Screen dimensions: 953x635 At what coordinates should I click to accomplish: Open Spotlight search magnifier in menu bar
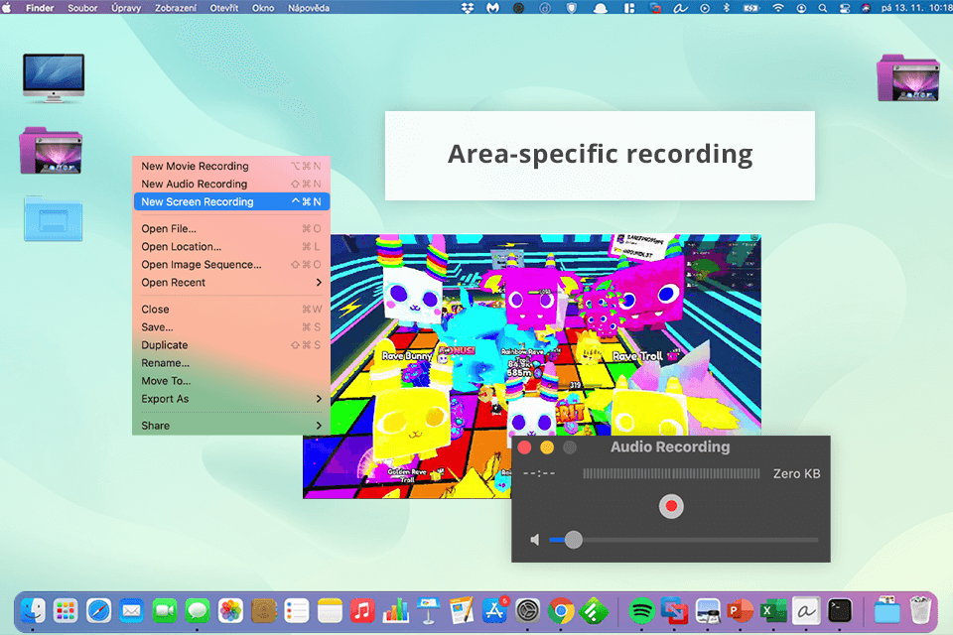pos(822,8)
